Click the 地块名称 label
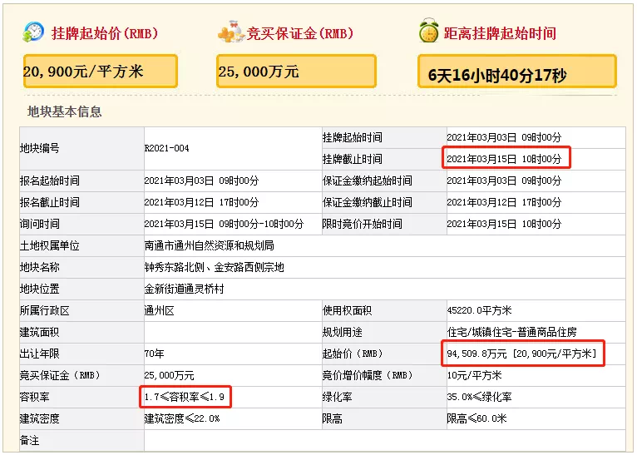 tap(39, 267)
